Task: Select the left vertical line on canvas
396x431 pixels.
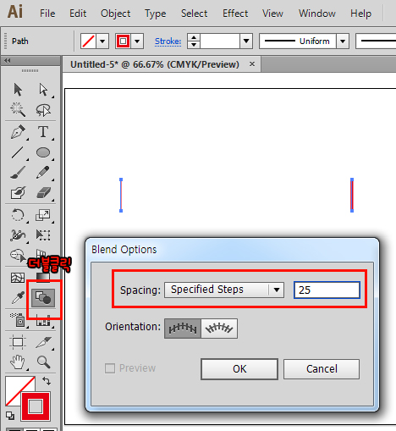Action: (121, 195)
